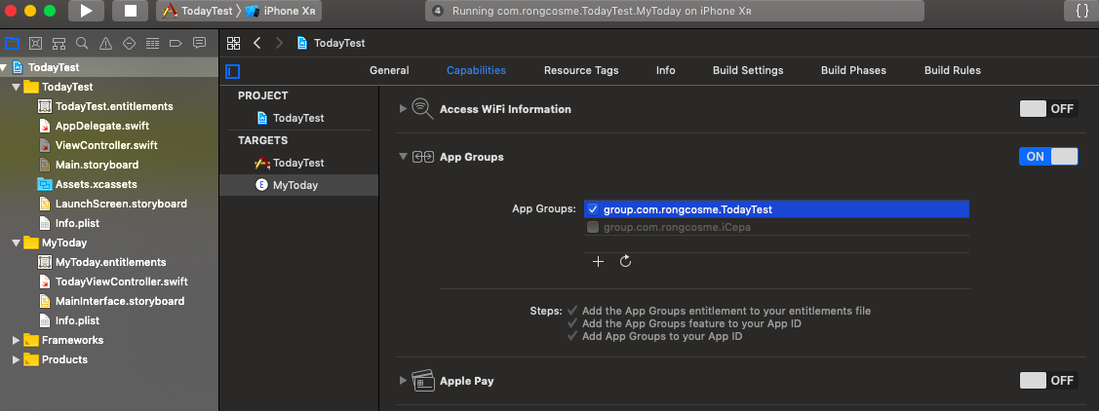Run the project with the Play button

pos(86,11)
